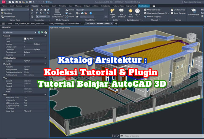Switch to the Home ribbon tab
Viewport: 204px width, 139px height.
click(4, 6)
